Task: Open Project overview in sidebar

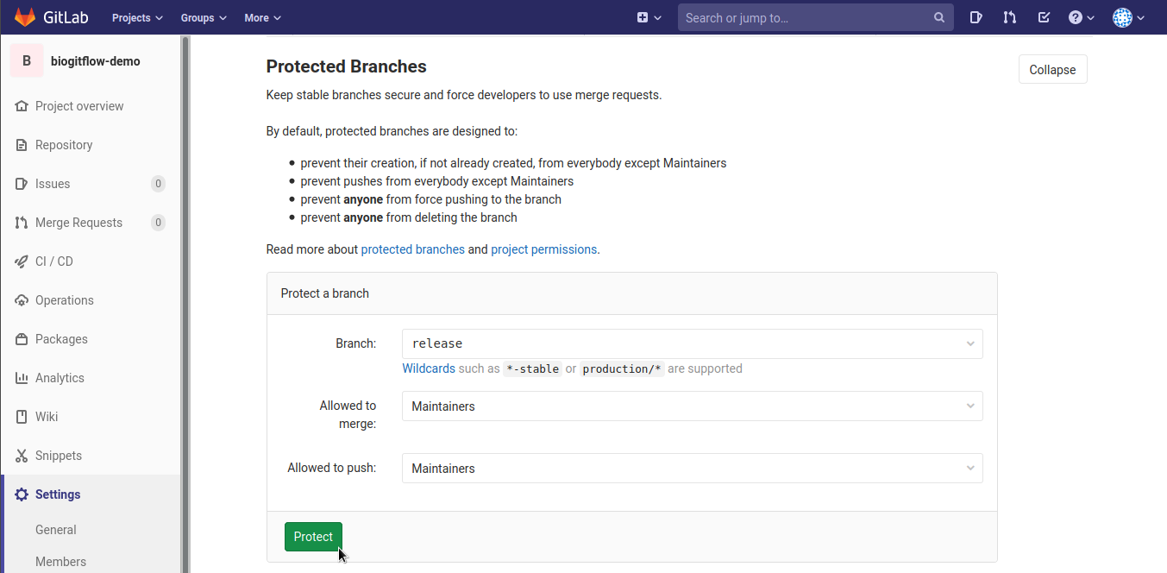Action: tap(79, 106)
